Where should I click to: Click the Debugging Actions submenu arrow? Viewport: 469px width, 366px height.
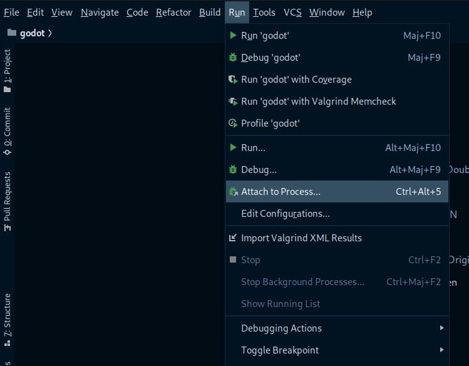tap(442, 328)
